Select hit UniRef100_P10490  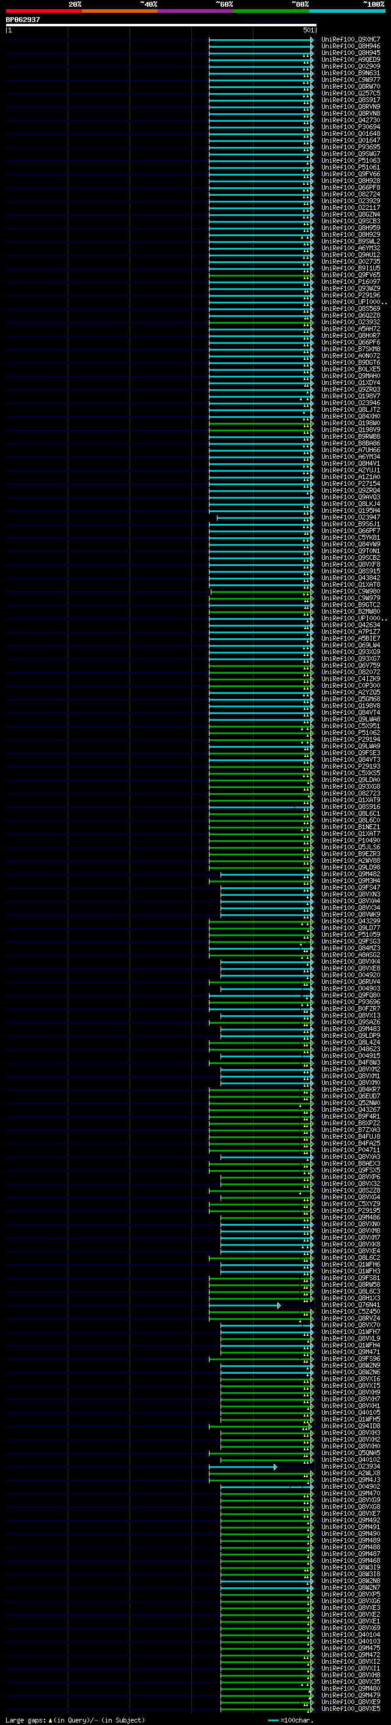(351, 840)
